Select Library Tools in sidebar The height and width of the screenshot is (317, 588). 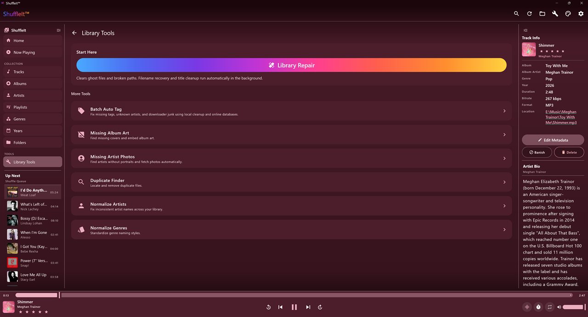click(x=33, y=162)
